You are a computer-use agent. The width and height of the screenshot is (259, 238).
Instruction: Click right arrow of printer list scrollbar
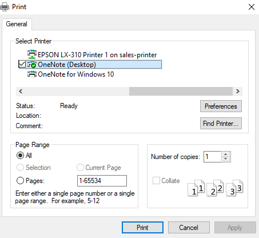point(238,91)
